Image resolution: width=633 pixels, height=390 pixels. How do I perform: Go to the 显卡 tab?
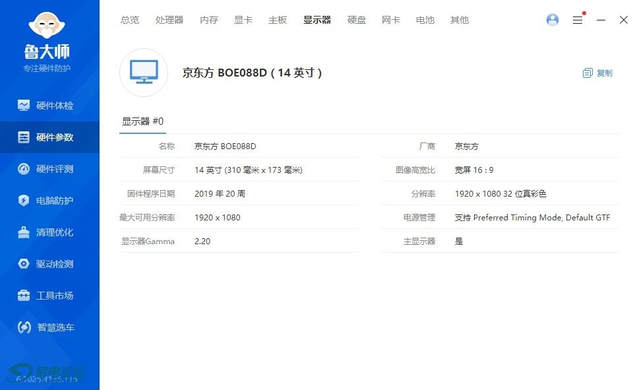click(x=243, y=20)
